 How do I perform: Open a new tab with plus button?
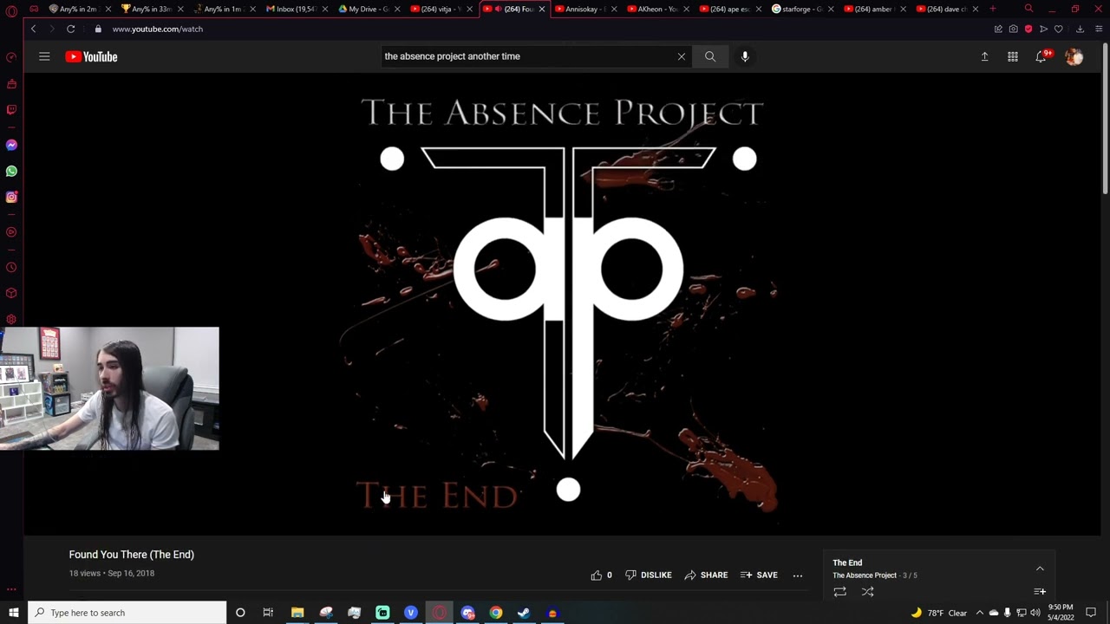(992, 9)
